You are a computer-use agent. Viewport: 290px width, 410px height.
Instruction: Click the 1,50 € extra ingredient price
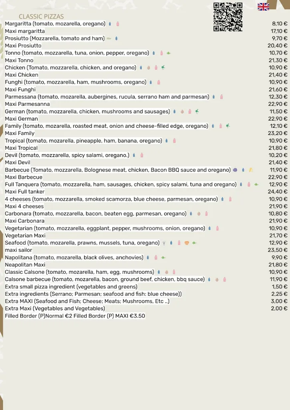280,287
